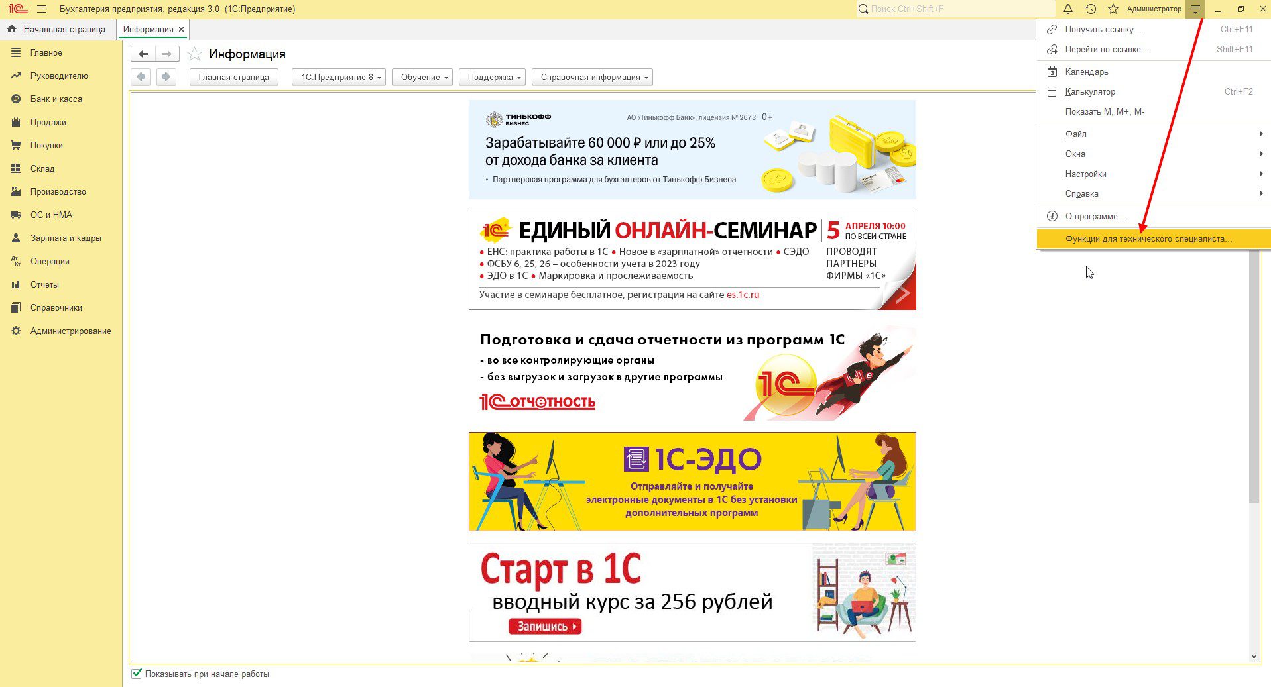
Task: Open the Справочная информация dropdown
Action: click(592, 78)
